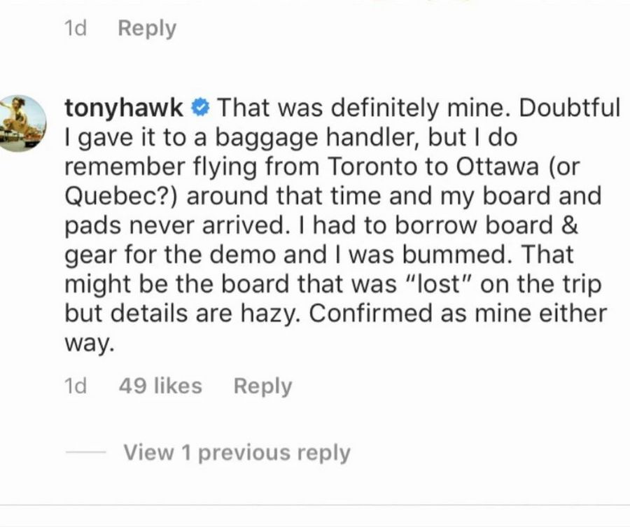Click the word Ottawa in the comment

click(497, 167)
